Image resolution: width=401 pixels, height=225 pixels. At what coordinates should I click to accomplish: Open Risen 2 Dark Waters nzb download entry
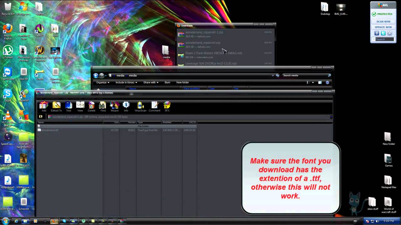[x=225, y=55]
